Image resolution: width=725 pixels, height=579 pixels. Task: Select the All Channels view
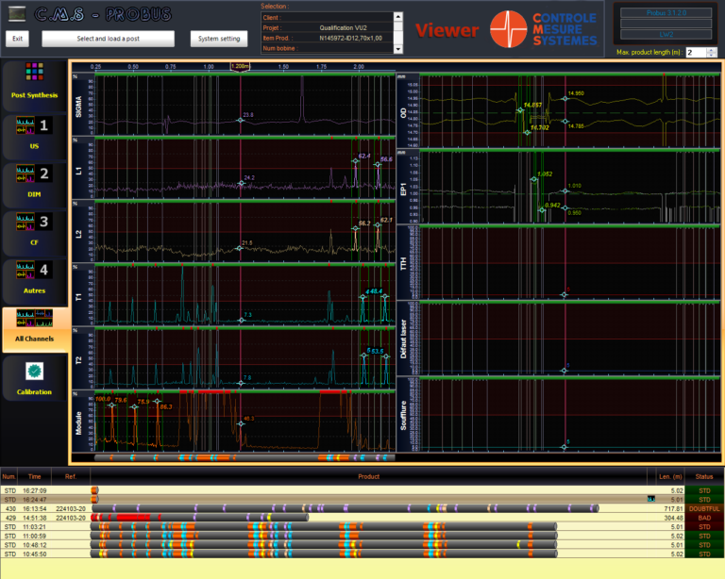[34, 328]
